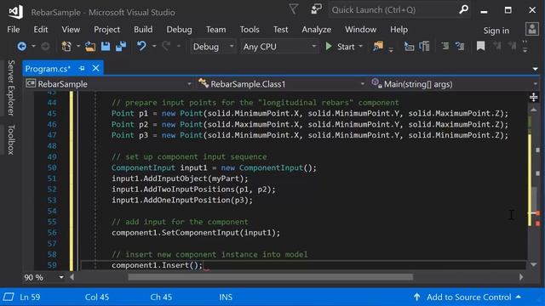Image resolution: width=545 pixels, height=306 pixels.
Task: Click the green Start play icon
Action: (329, 46)
